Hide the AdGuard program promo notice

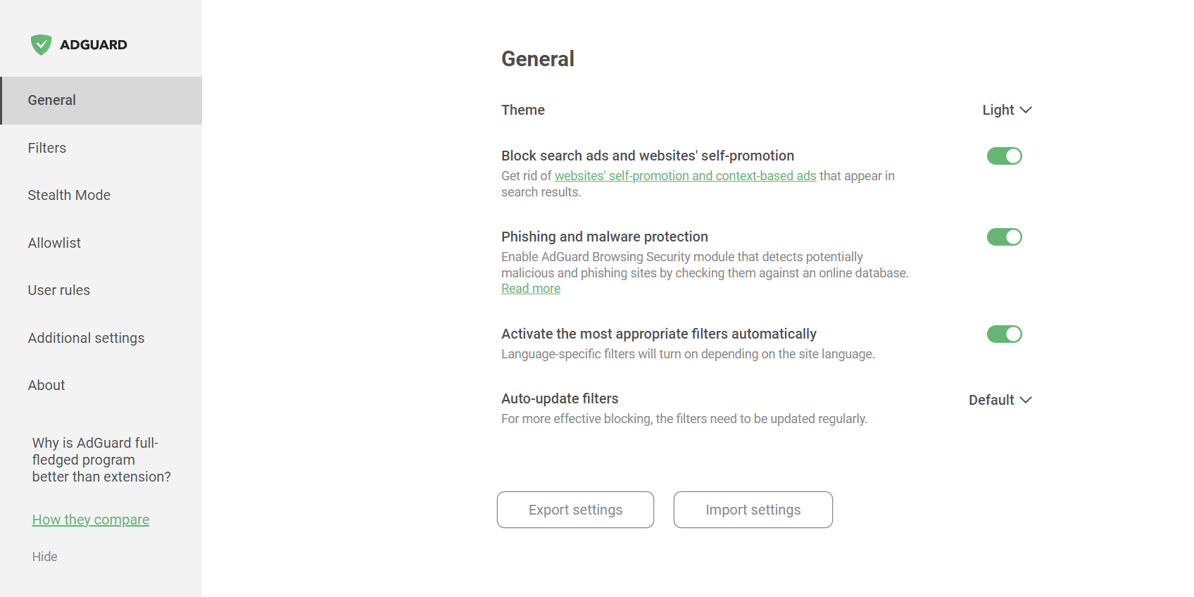point(45,557)
